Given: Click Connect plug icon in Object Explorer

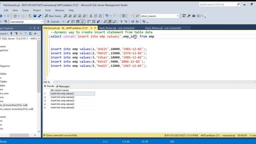Looking at the screenshot, I should (11, 34).
